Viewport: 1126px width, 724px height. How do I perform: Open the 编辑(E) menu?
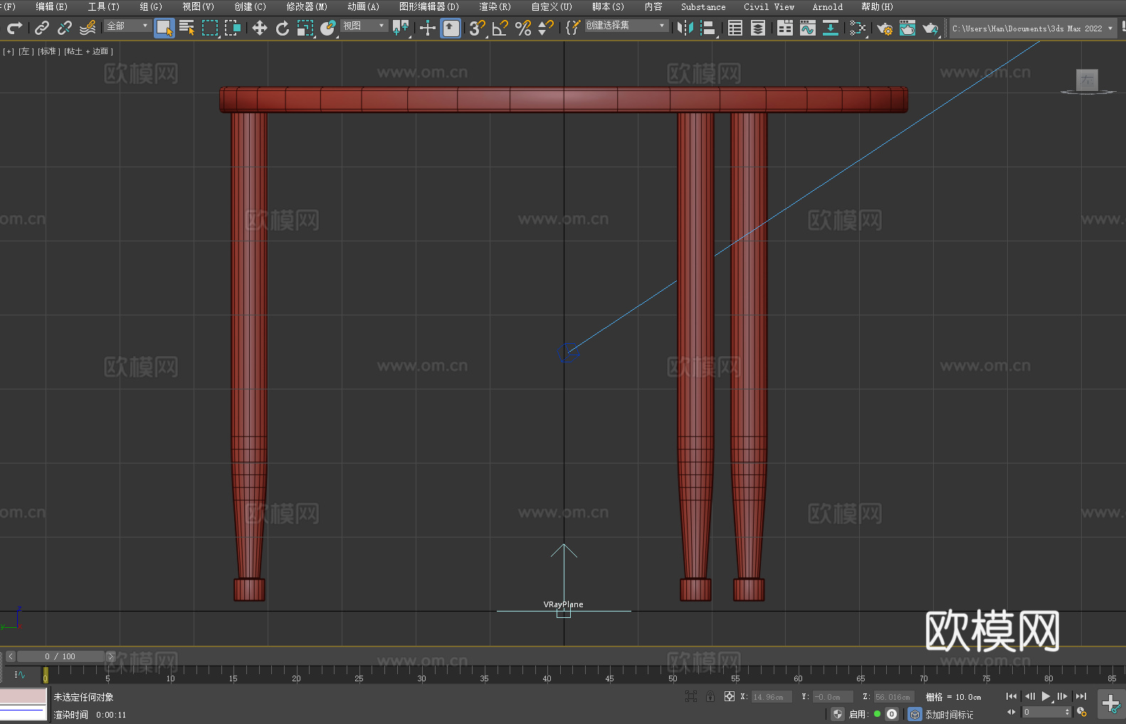[51, 6]
